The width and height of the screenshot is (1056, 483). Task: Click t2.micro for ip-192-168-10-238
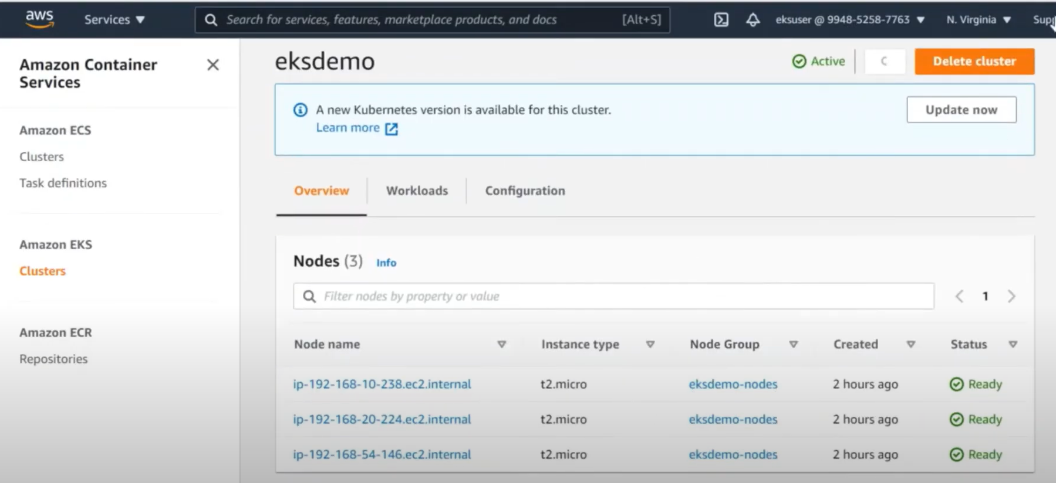564,384
